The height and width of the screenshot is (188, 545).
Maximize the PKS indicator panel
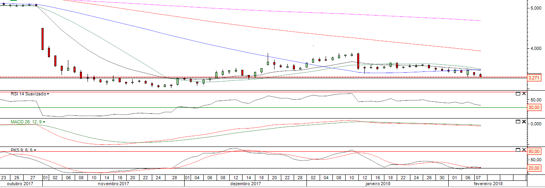[x=518, y=149]
